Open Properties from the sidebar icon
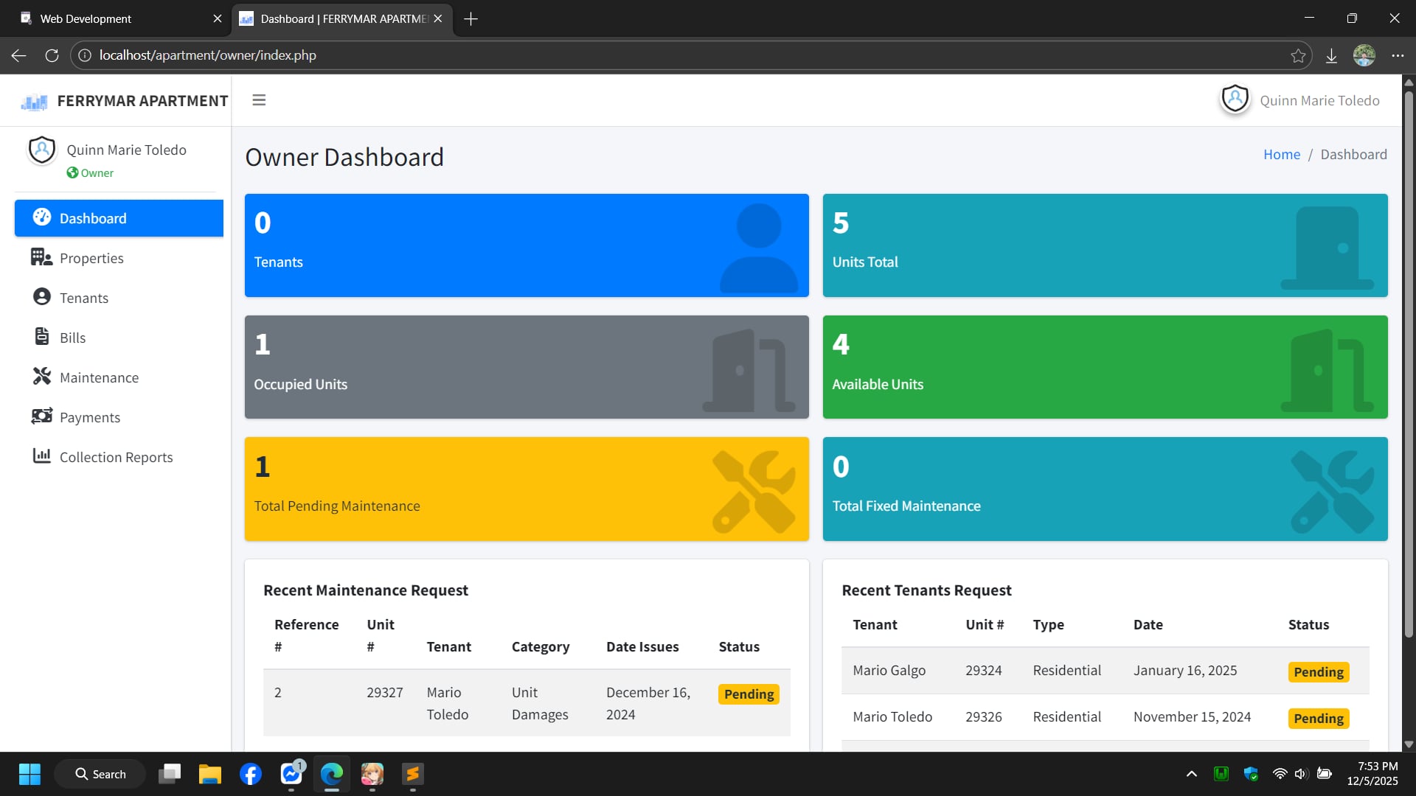Viewport: 1416px width, 796px height. click(41, 257)
